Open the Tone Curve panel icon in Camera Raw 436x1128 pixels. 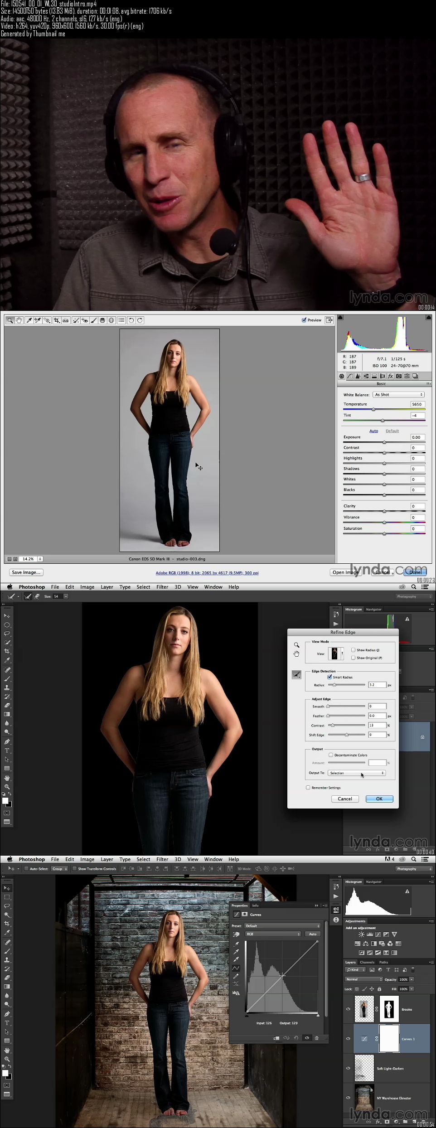click(x=350, y=376)
